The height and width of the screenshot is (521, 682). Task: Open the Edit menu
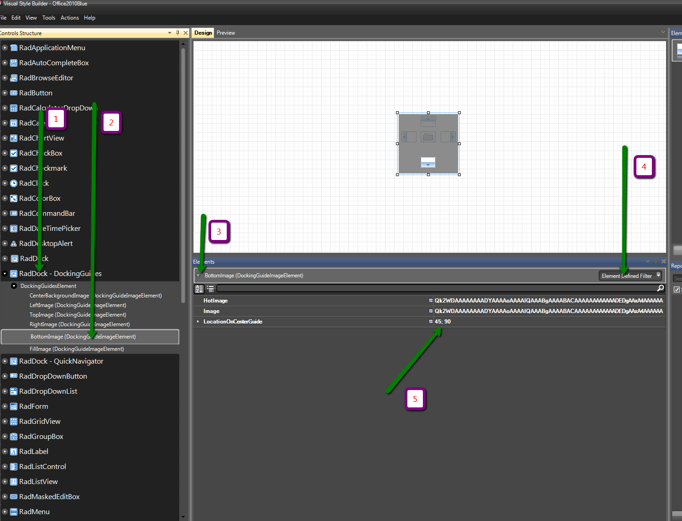tap(16, 18)
